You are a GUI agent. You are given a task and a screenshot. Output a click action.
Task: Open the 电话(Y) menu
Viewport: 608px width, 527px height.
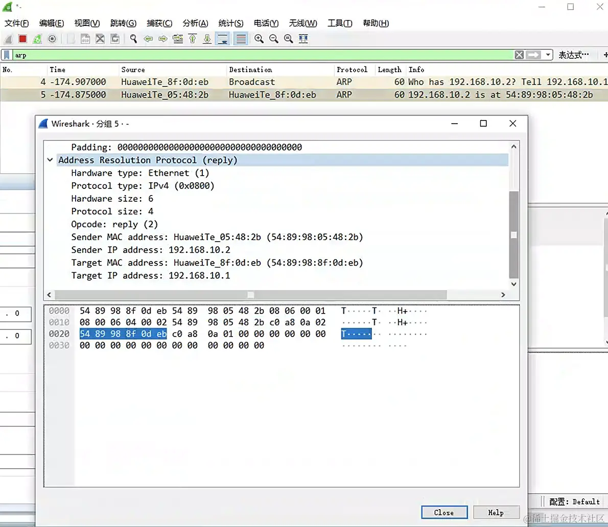[266, 23]
